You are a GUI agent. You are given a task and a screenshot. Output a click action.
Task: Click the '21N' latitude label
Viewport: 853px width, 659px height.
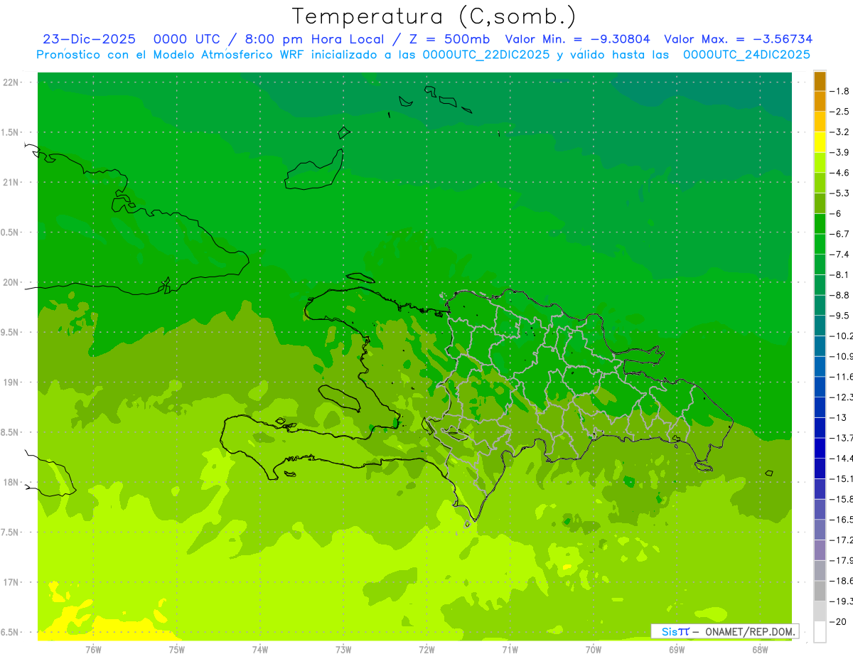tap(11, 183)
